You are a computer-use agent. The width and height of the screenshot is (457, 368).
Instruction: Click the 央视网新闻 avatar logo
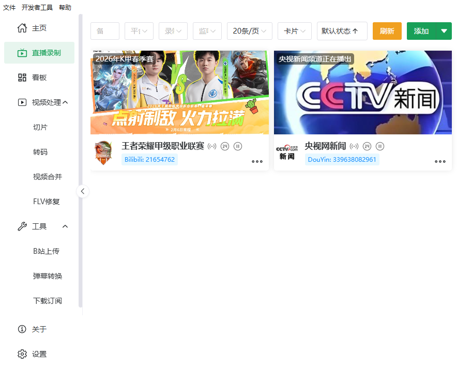pyautogui.click(x=287, y=152)
